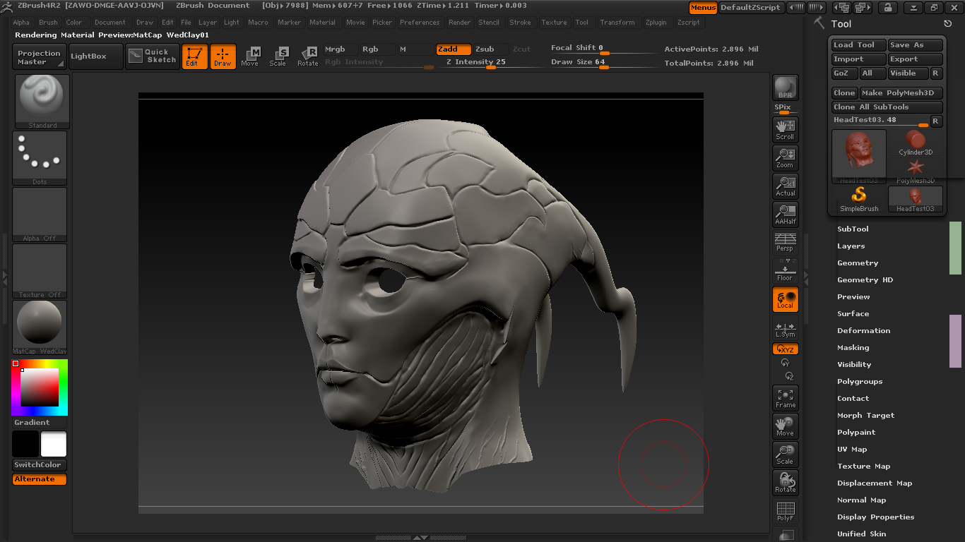Toggle the Floor grid display
This screenshot has height=542, width=965.
785,270
